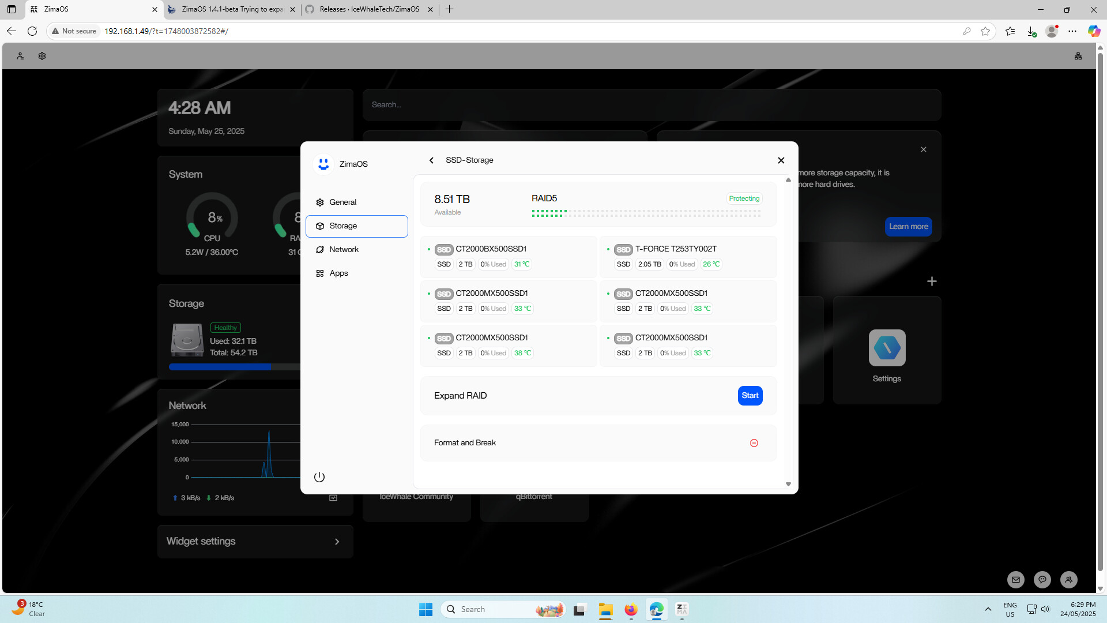Click the network chart expand icon
This screenshot has height=623, width=1107.
pyautogui.click(x=333, y=498)
